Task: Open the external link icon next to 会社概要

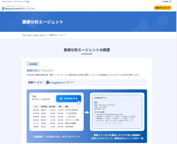Action: click(x=170, y=1)
